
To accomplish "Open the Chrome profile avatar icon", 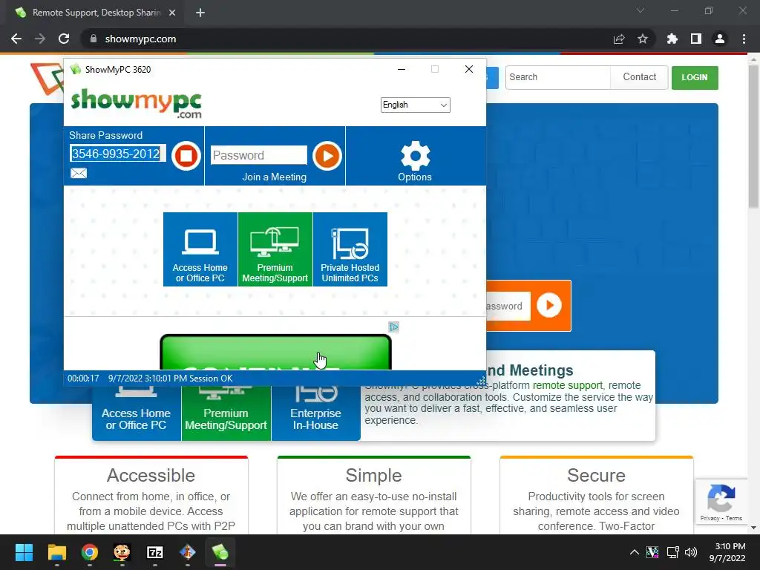I will click(720, 39).
